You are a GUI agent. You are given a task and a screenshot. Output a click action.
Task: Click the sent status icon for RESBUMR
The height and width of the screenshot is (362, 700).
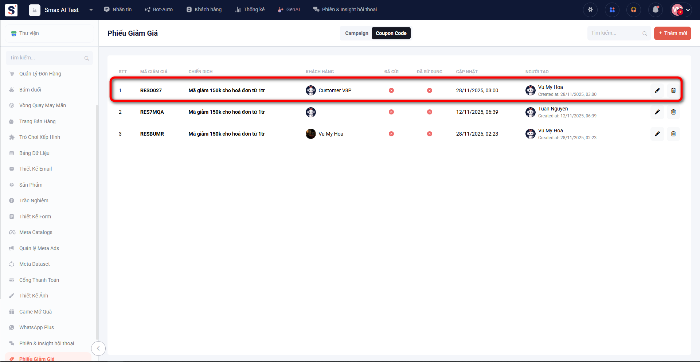[x=391, y=134]
